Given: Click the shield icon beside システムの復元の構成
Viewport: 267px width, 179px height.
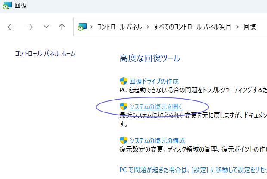Looking at the screenshot, I should point(124,140).
